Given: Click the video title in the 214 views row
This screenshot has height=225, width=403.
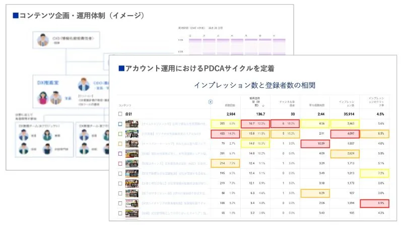Looking at the screenshot, I should click(174, 164).
